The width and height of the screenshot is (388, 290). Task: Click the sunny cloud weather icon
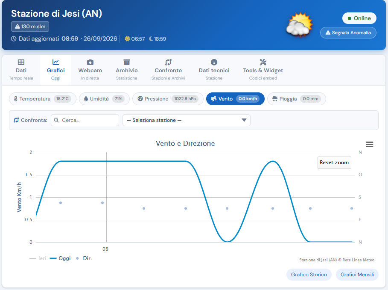click(x=299, y=25)
